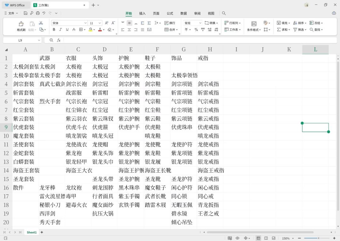
Task: Switch to the 数据 ribbon tab
Action: click(184, 13)
